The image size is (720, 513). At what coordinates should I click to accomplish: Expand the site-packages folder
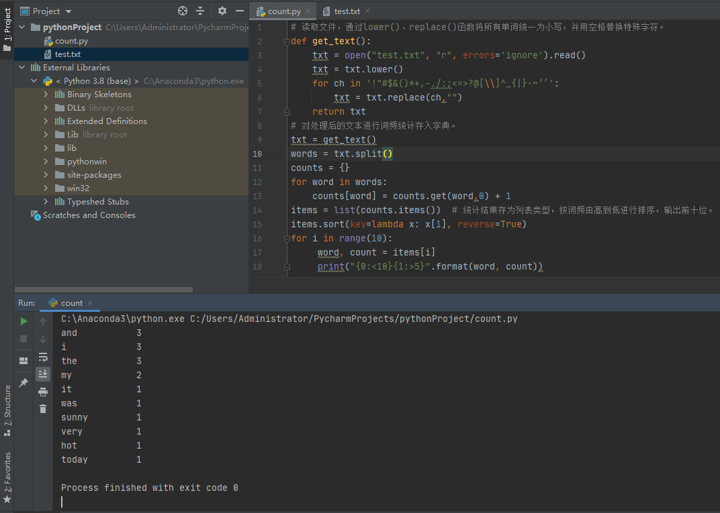coord(46,174)
